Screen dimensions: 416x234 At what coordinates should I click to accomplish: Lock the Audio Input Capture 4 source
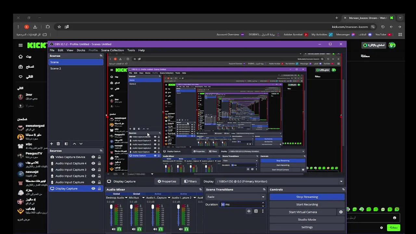click(x=99, y=163)
